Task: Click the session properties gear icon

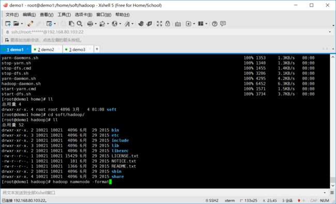Action: (49, 24)
